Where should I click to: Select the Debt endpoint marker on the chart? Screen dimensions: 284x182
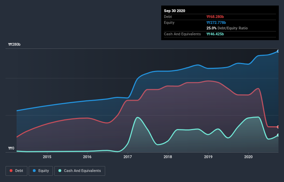pos(278,127)
